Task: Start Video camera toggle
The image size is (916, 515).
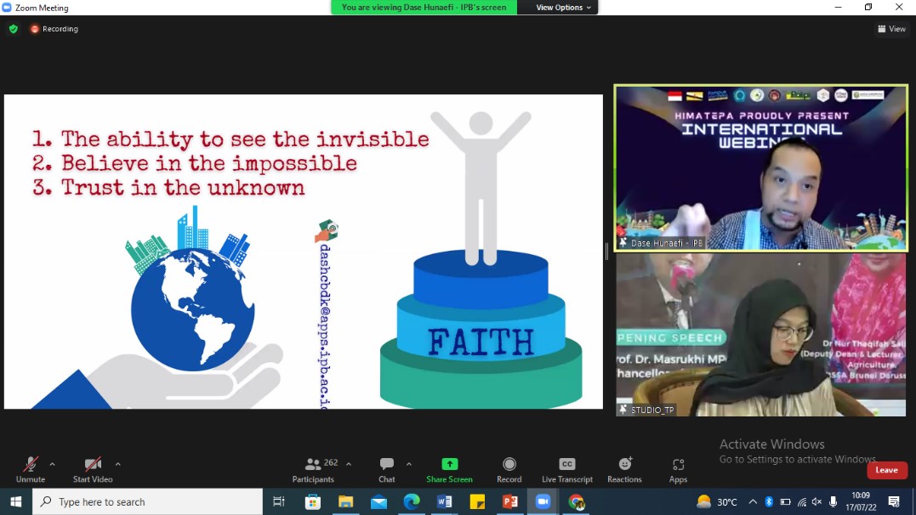Action: [x=93, y=468]
